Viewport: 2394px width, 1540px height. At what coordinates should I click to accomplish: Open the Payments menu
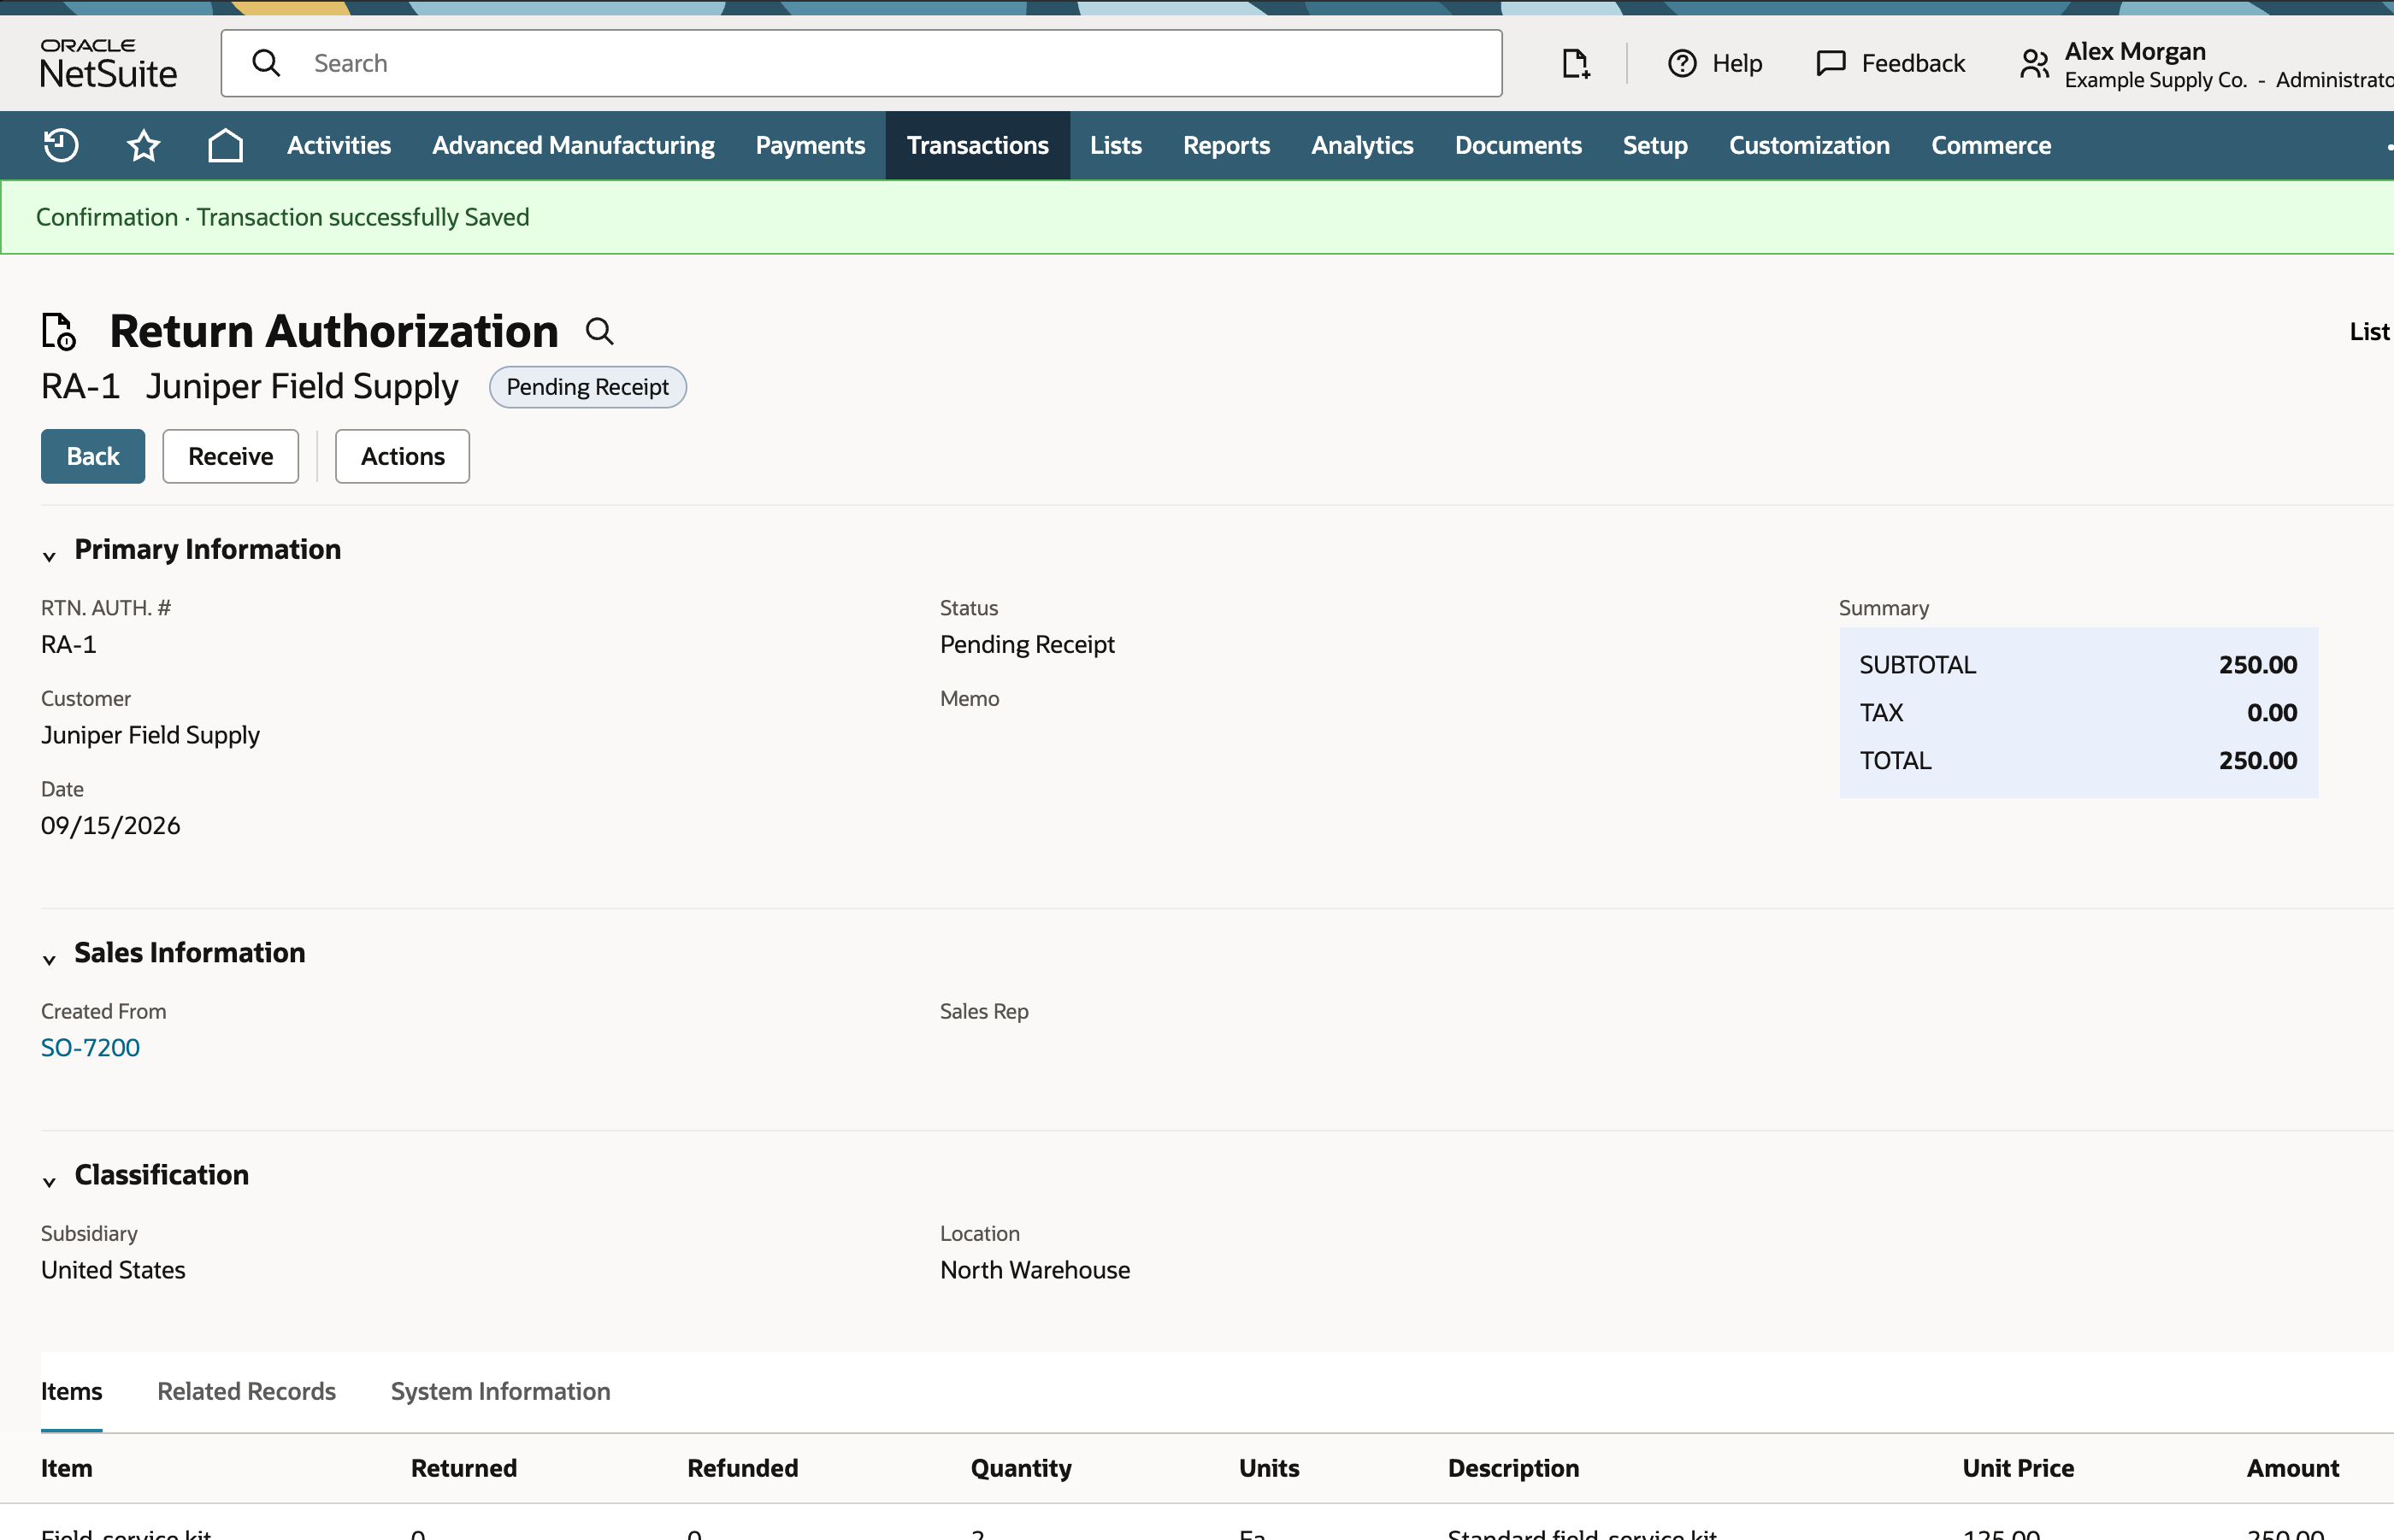(811, 145)
